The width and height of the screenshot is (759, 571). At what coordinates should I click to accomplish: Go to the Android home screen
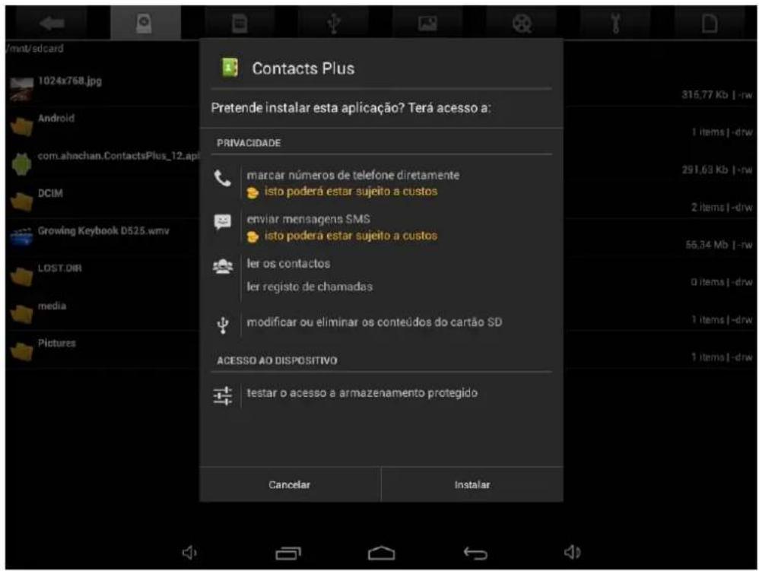click(x=382, y=553)
